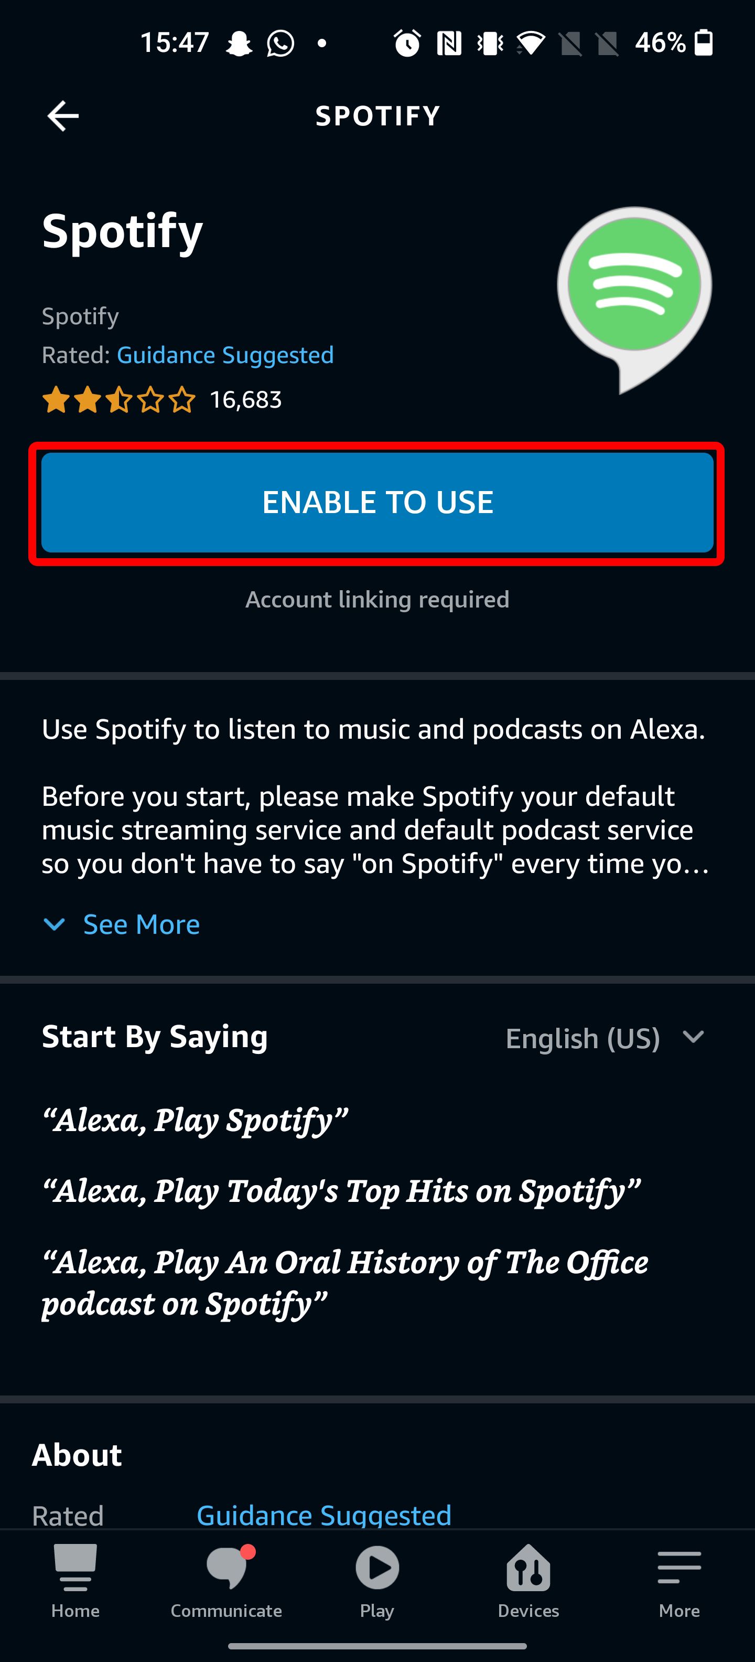Viewport: 755px width, 1662px height.
Task: Tap the NFC status bar icon
Action: coord(449,43)
